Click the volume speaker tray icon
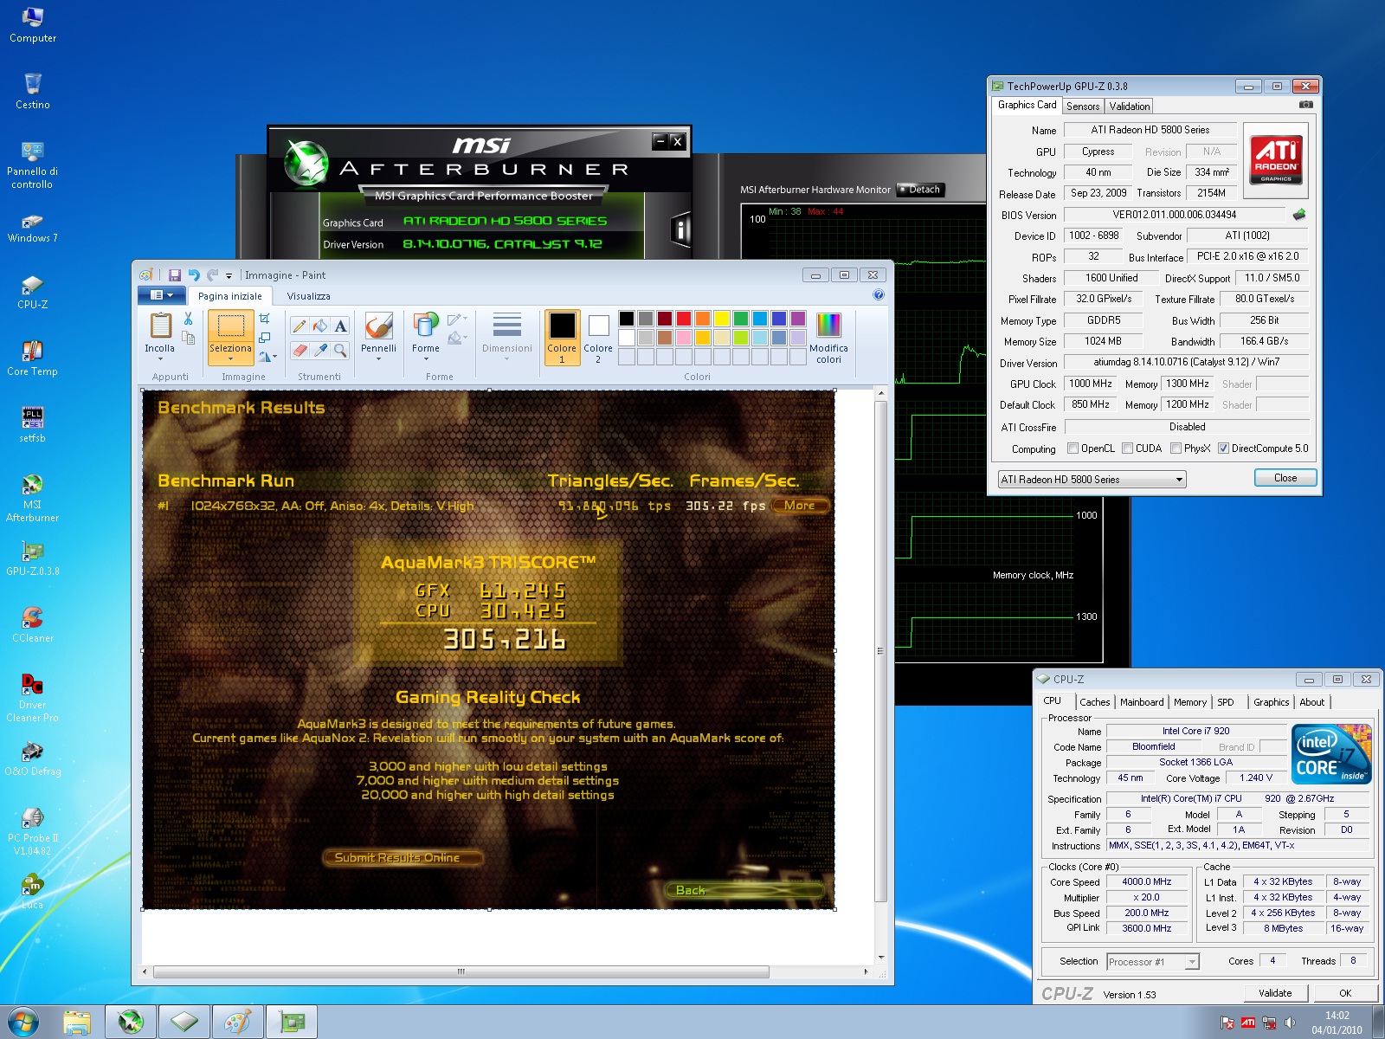 (x=1291, y=1023)
